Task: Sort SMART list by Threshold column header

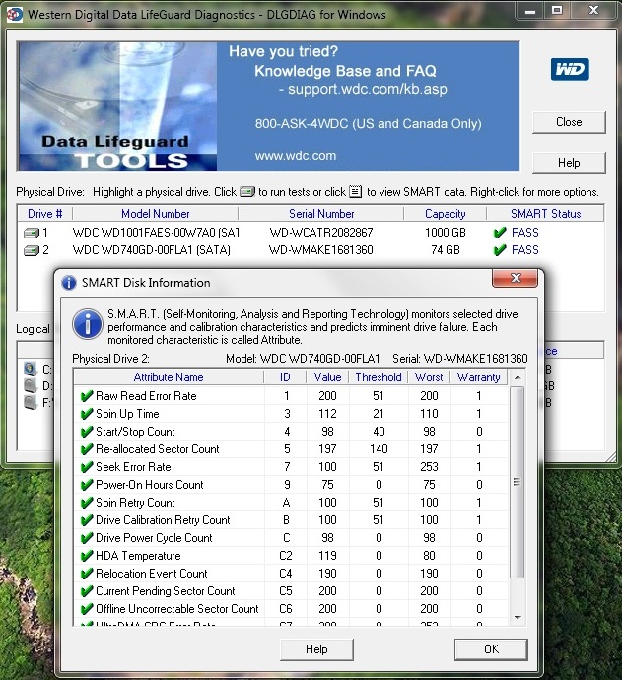Action: point(379,377)
